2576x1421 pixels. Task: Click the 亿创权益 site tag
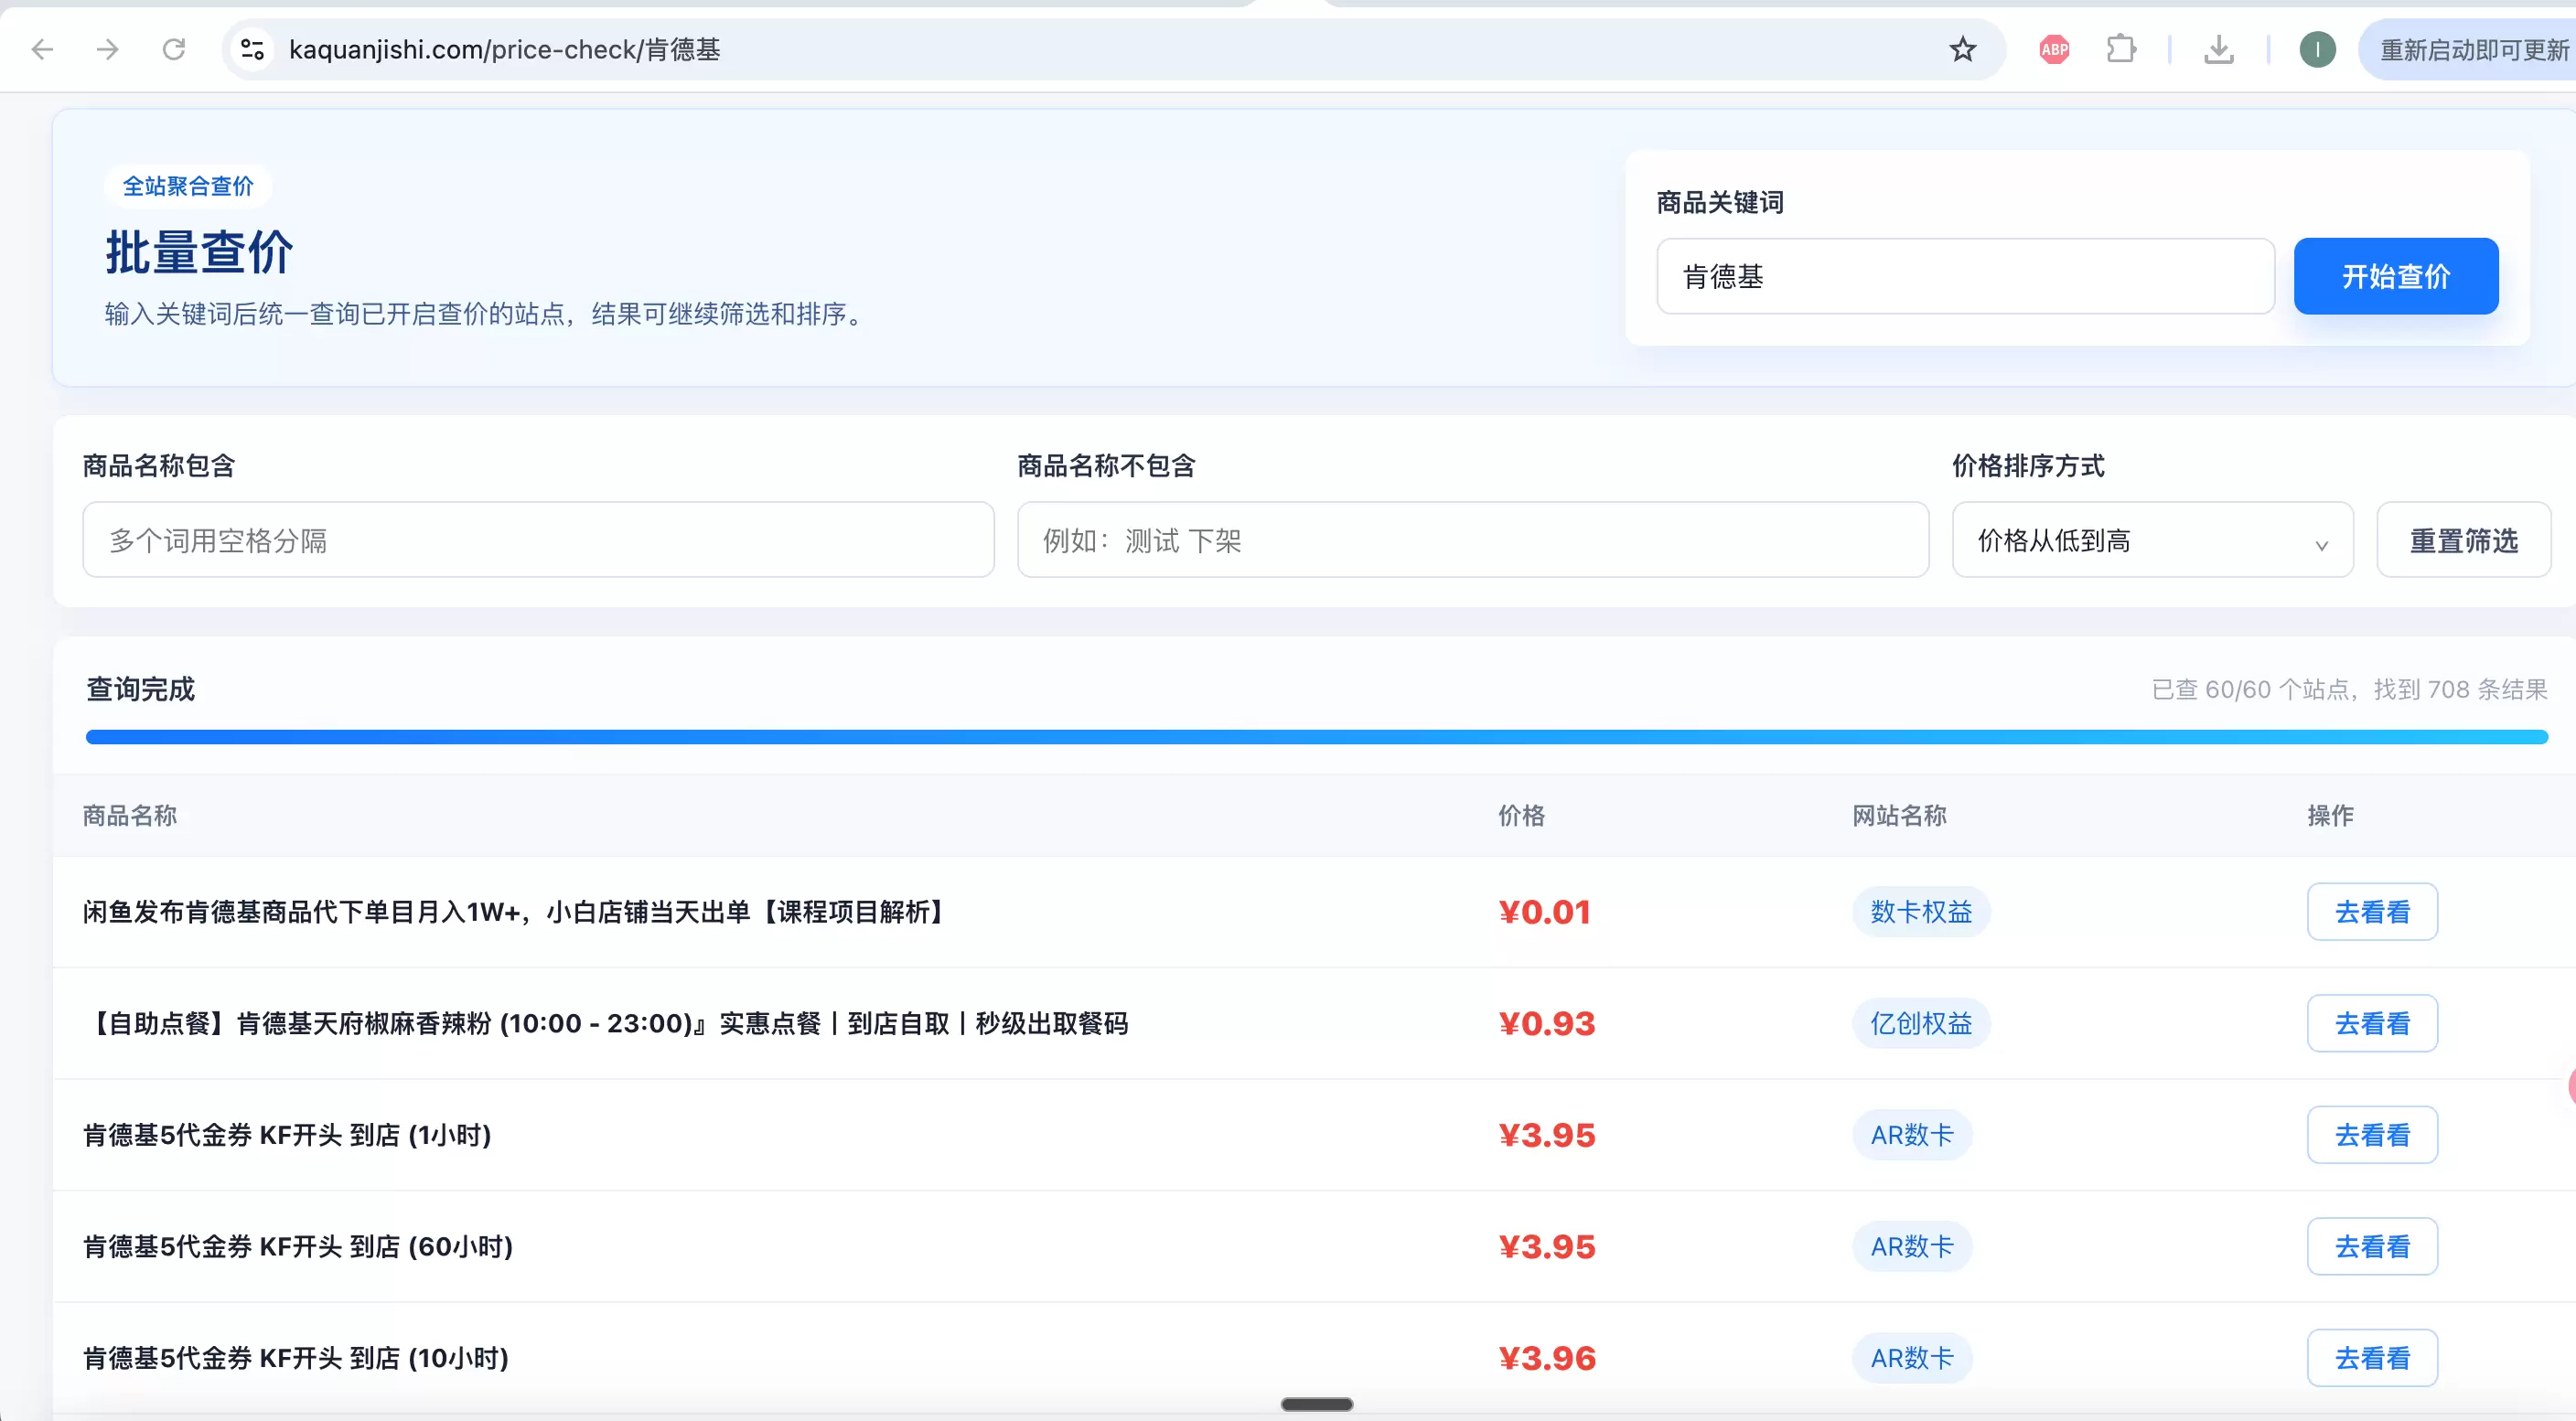(x=1921, y=1023)
